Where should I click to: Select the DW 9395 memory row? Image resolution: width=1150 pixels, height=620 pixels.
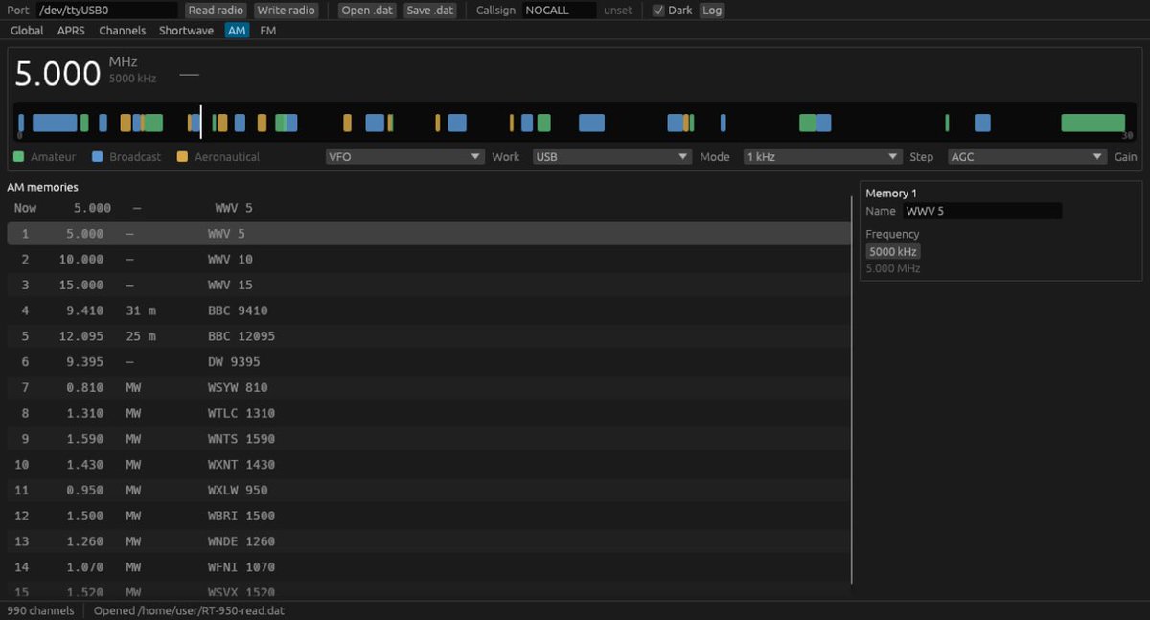428,362
